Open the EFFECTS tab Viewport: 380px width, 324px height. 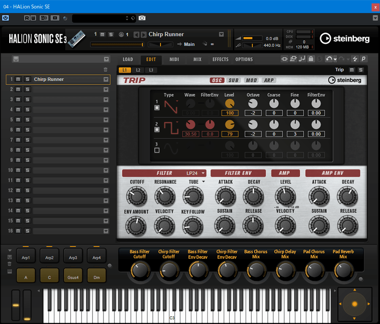tap(220, 60)
